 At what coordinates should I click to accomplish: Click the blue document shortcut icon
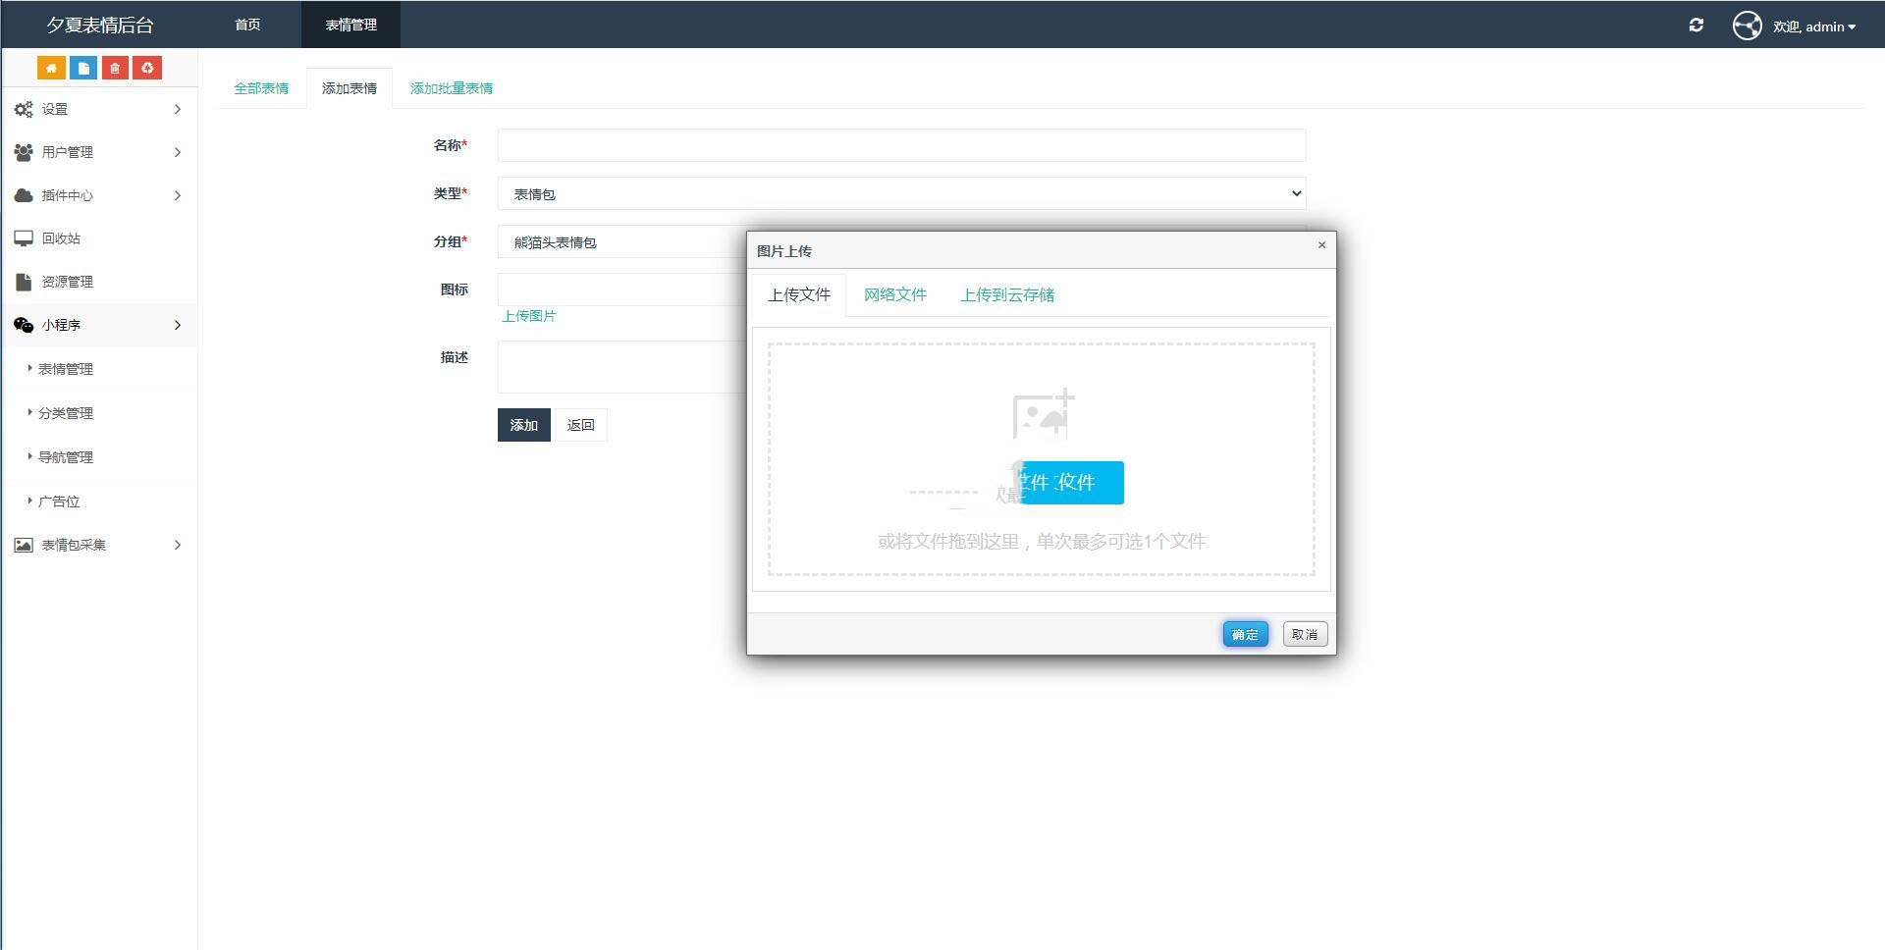point(83,68)
